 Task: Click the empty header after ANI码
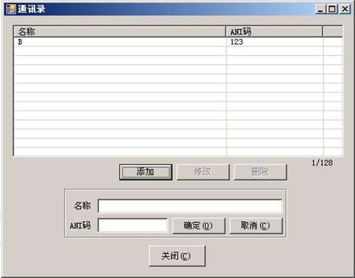333,31
